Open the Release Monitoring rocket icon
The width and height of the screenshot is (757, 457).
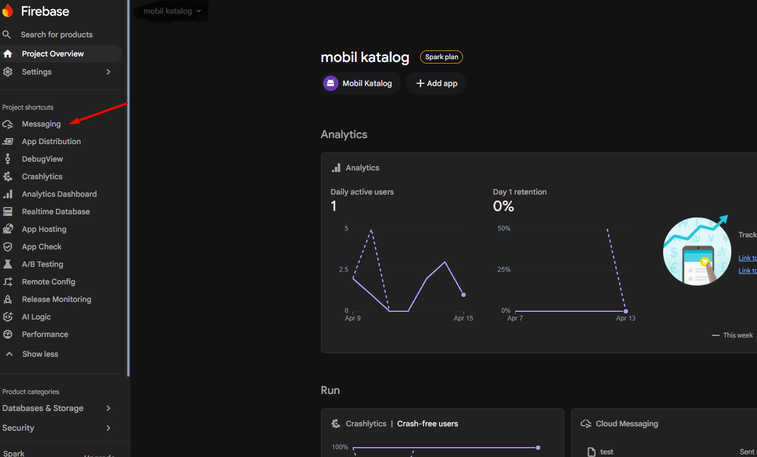(8, 299)
